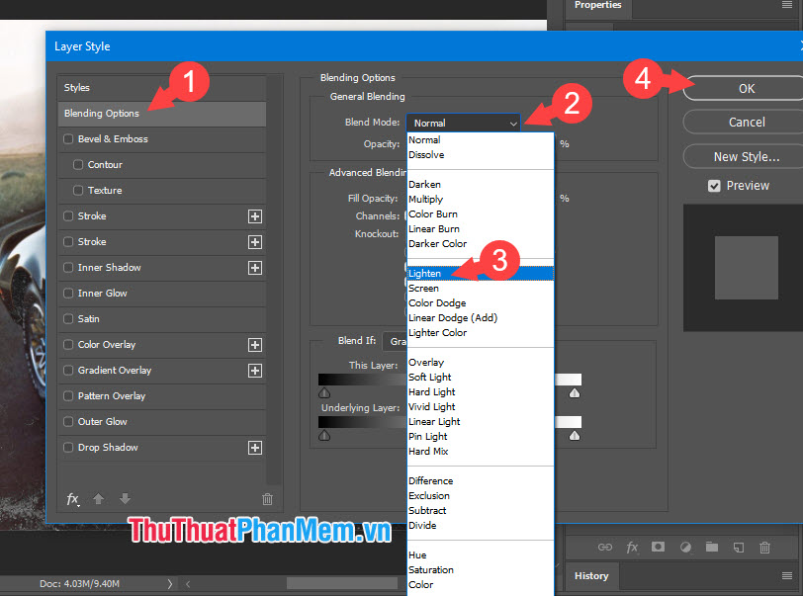This screenshot has width=803, height=596.
Task: Expand the Doc size status bar arrow
Action: (x=170, y=584)
